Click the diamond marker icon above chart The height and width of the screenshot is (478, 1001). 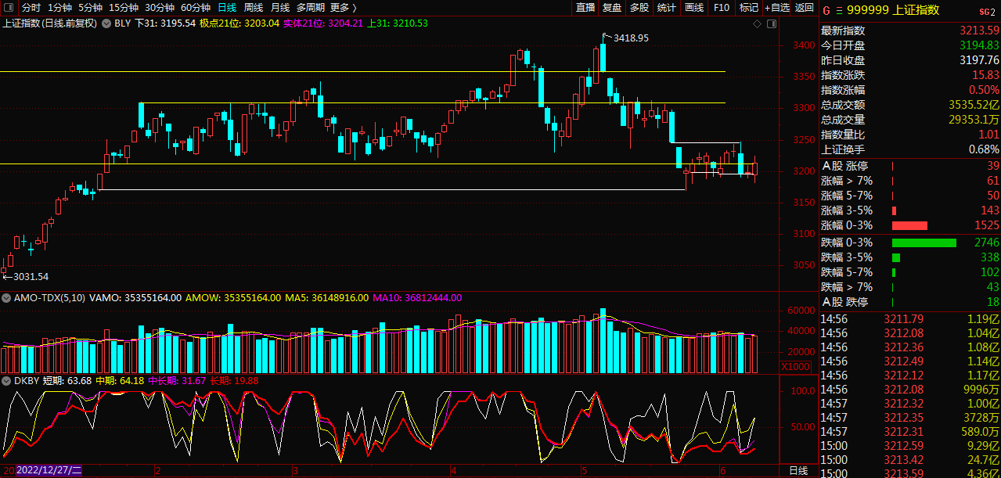coord(757,23)
